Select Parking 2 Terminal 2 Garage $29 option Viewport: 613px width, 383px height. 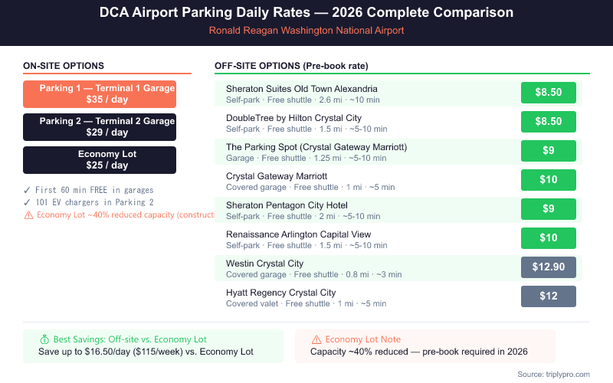[100, 127]
